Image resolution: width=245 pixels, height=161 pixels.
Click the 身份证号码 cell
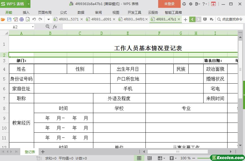(21, 79)
